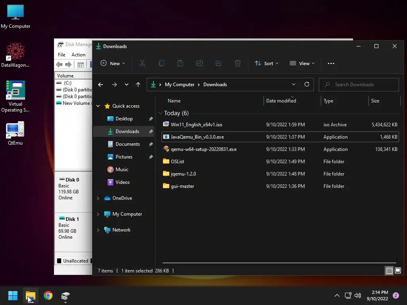Screen dimensions: 407x305
Task: Unpin the Desktop quick access item
Action: tap(151, 119)
